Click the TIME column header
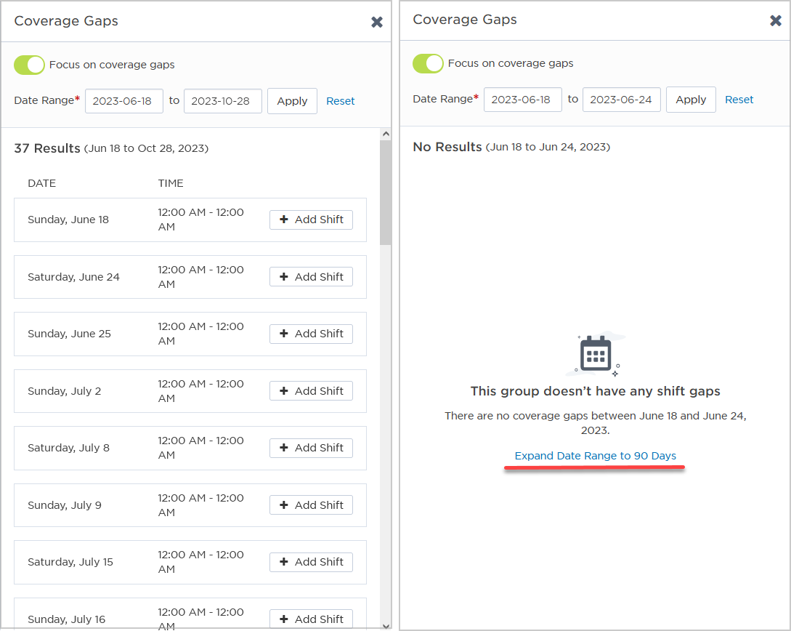 [x=171, y=183]
